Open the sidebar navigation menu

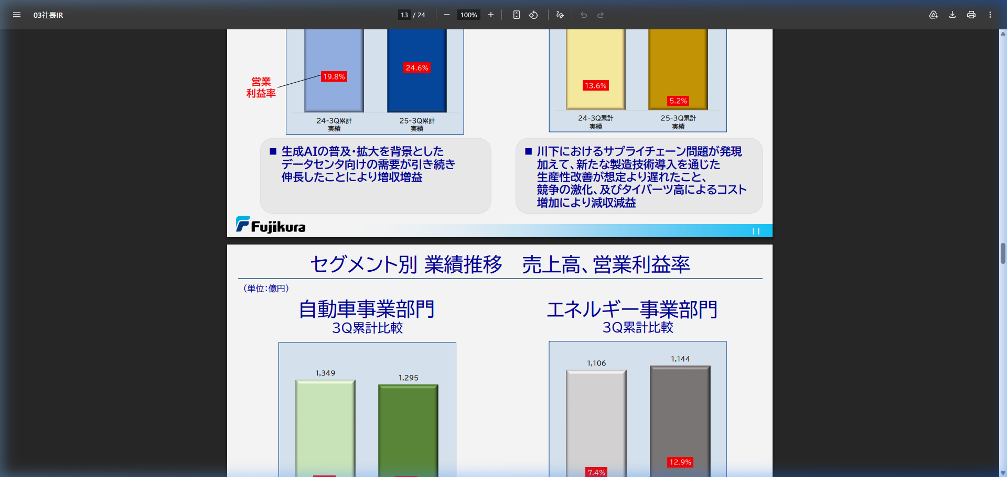point(17,15)
